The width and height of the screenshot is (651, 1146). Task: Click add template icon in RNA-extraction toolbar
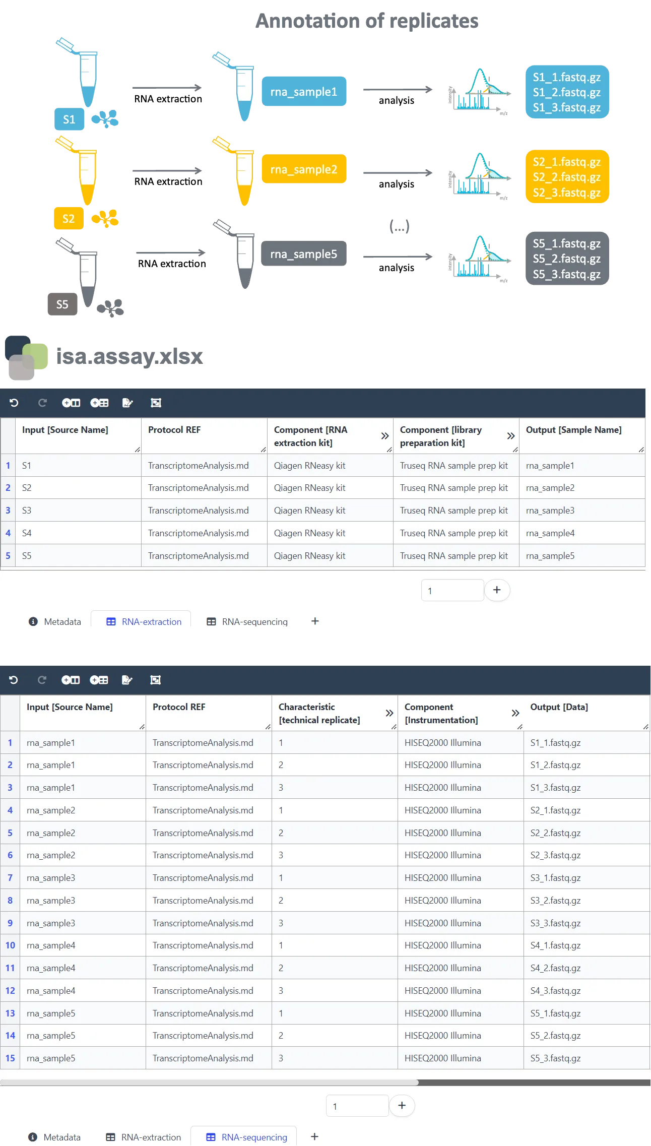99,403
